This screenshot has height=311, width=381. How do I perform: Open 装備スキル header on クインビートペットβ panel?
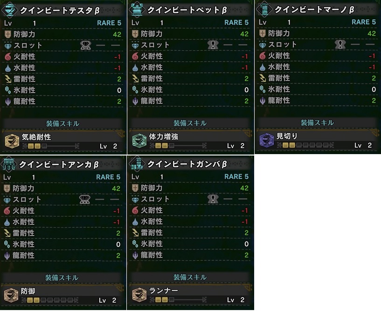(190, 123)
